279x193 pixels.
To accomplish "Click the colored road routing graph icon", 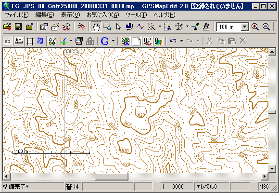I will (63, 41).
